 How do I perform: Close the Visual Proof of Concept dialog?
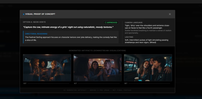click(x=170, y=14)
